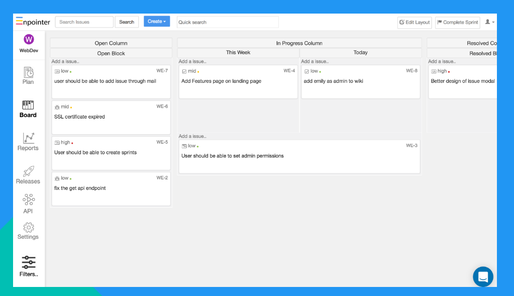Click bug type icon on WE-2 card
The image size is (514, 296).
57,178
